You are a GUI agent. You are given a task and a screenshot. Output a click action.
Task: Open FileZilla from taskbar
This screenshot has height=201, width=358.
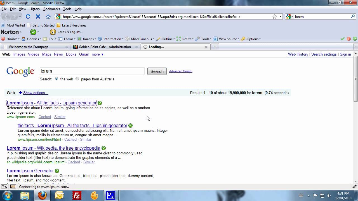click(x=77, y=195)
